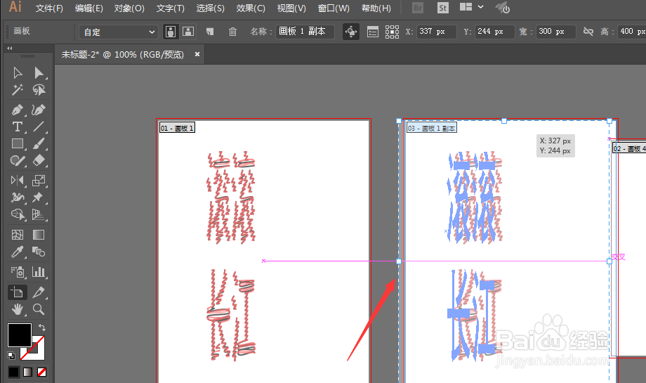Choose the Warp tool
This screenshot has width=646, height=383.
18,197
